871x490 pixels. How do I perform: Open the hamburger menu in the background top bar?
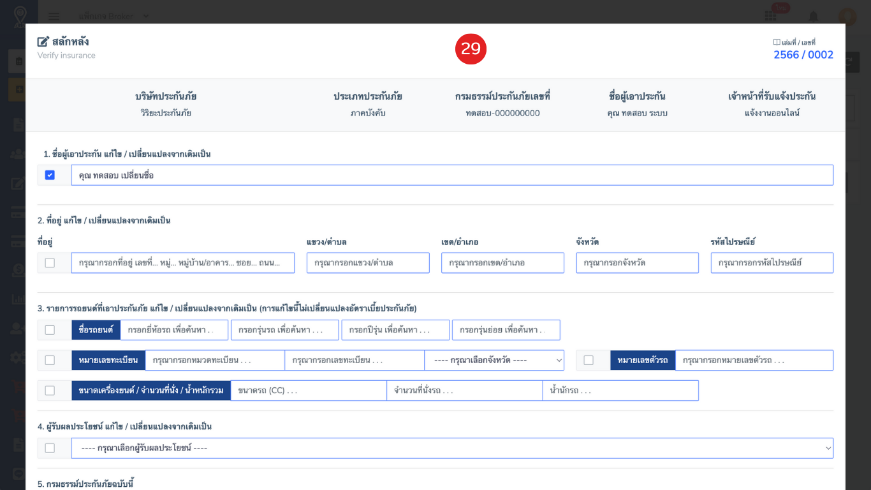pyautogui.click(x=54, y=16)
